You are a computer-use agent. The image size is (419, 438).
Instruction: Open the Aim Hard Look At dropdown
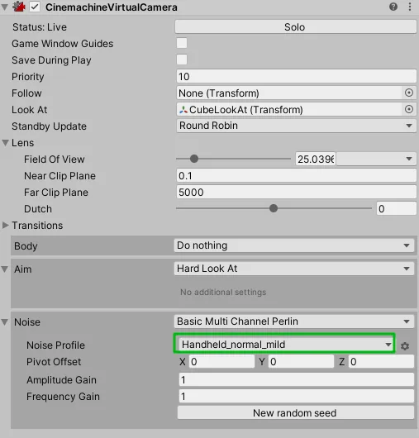pyautogui.click(x=294, y=269)
